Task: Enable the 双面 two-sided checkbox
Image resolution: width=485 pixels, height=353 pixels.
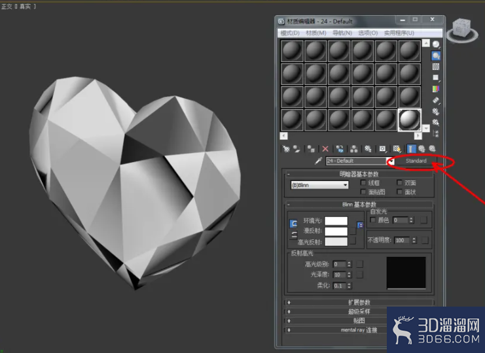Action: tap(400, 182)
